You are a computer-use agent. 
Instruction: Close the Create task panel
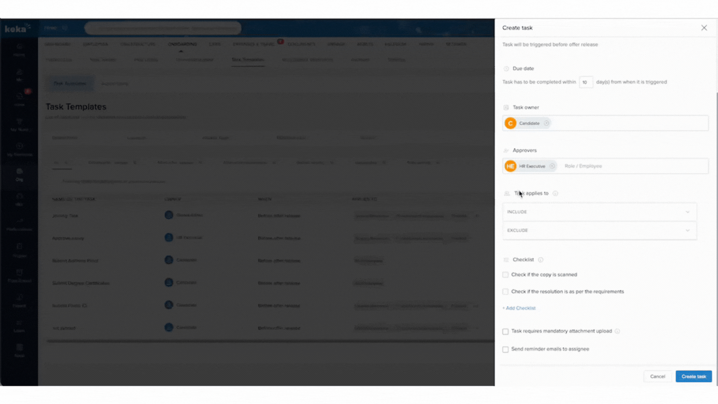point(704,28)
